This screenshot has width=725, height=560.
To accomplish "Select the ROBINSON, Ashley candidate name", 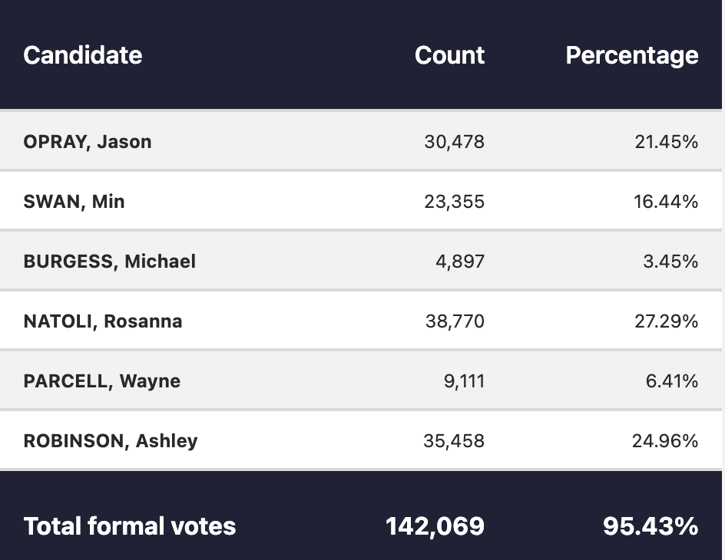I will point(111,441).
